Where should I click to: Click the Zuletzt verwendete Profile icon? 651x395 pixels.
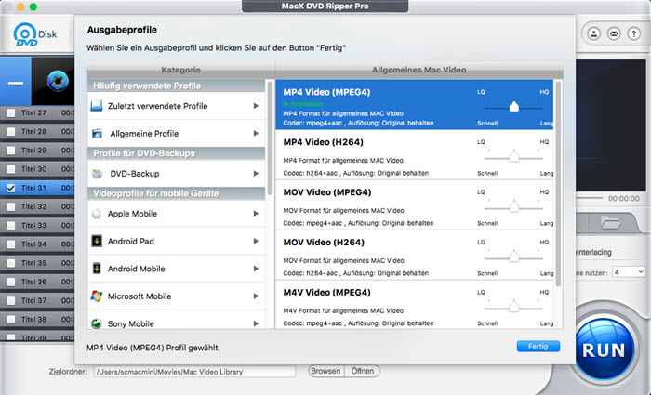pyautogui.click(x=97, y=106)
